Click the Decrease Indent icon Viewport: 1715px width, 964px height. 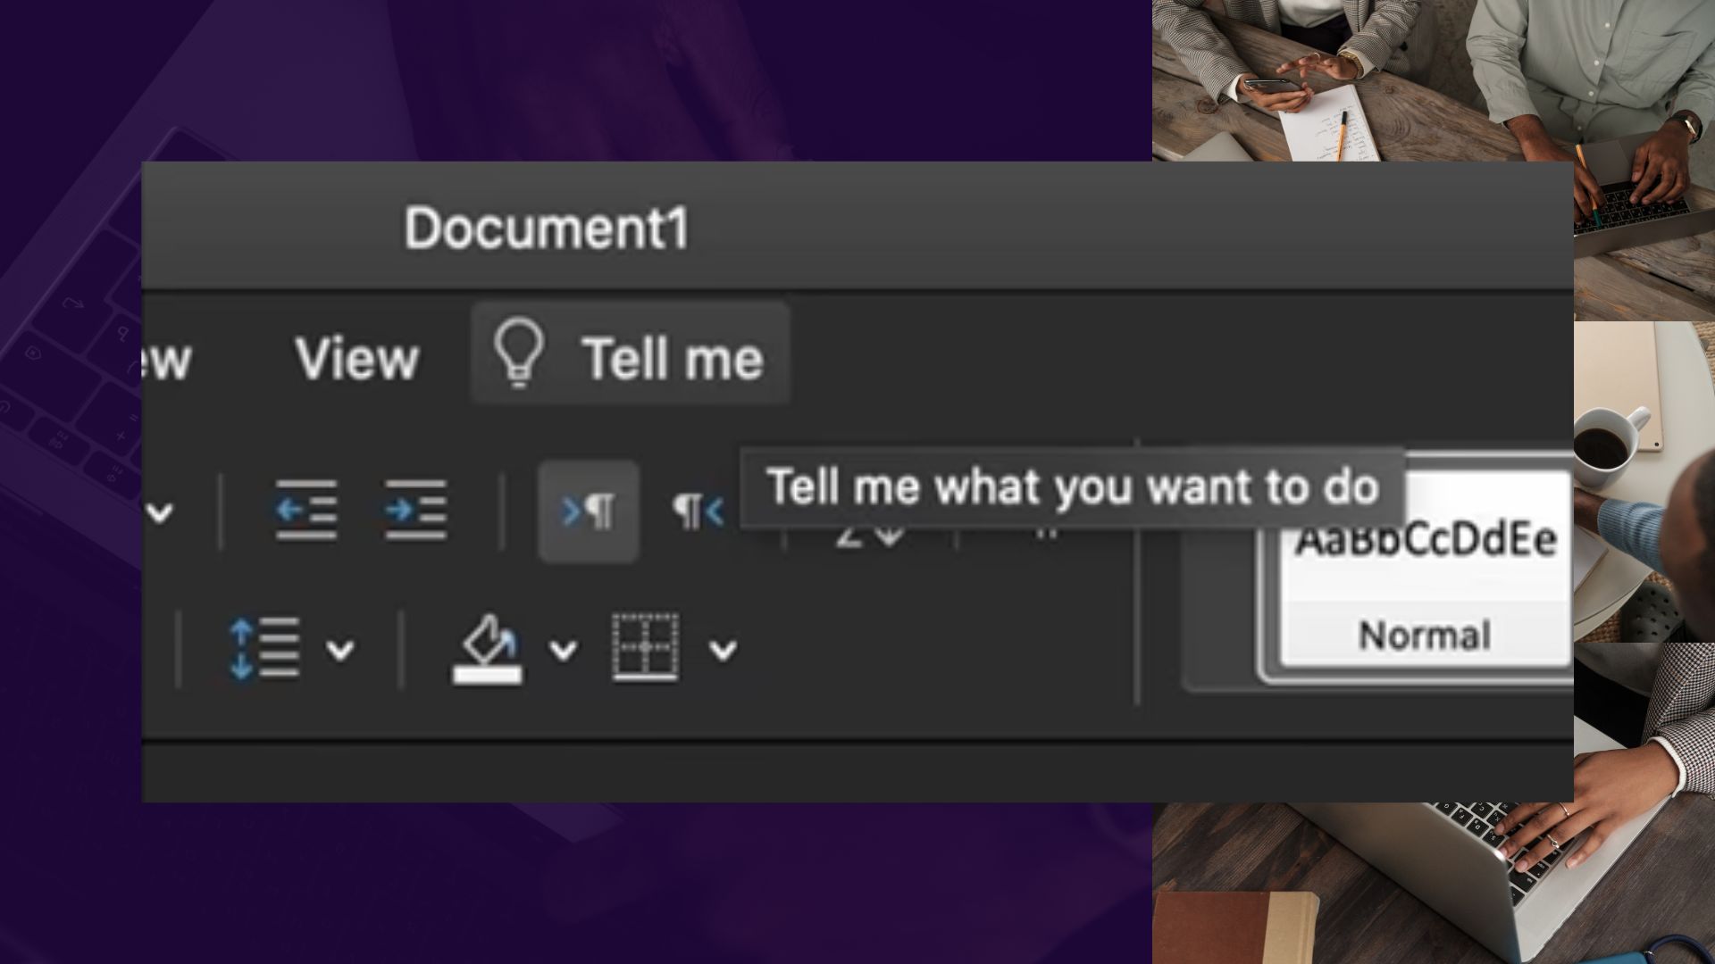click(x=306, y=510)
